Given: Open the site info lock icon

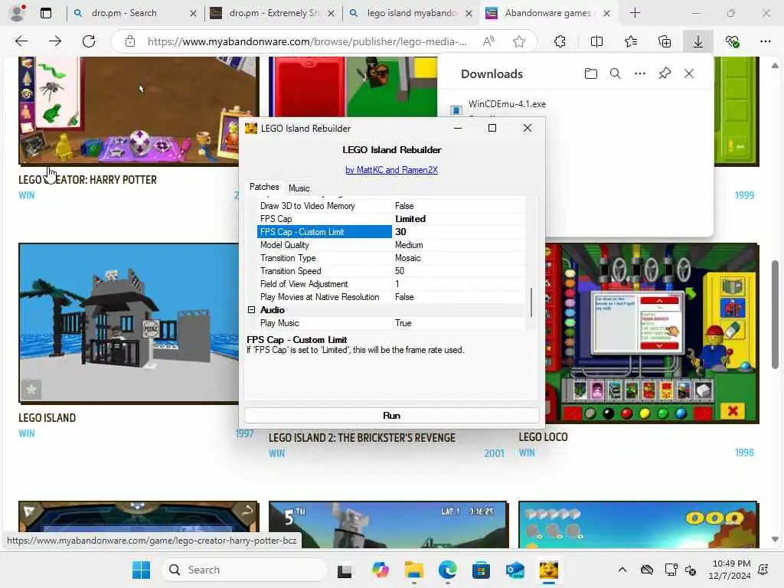Looking at the screenshot, I should (130, 41).
